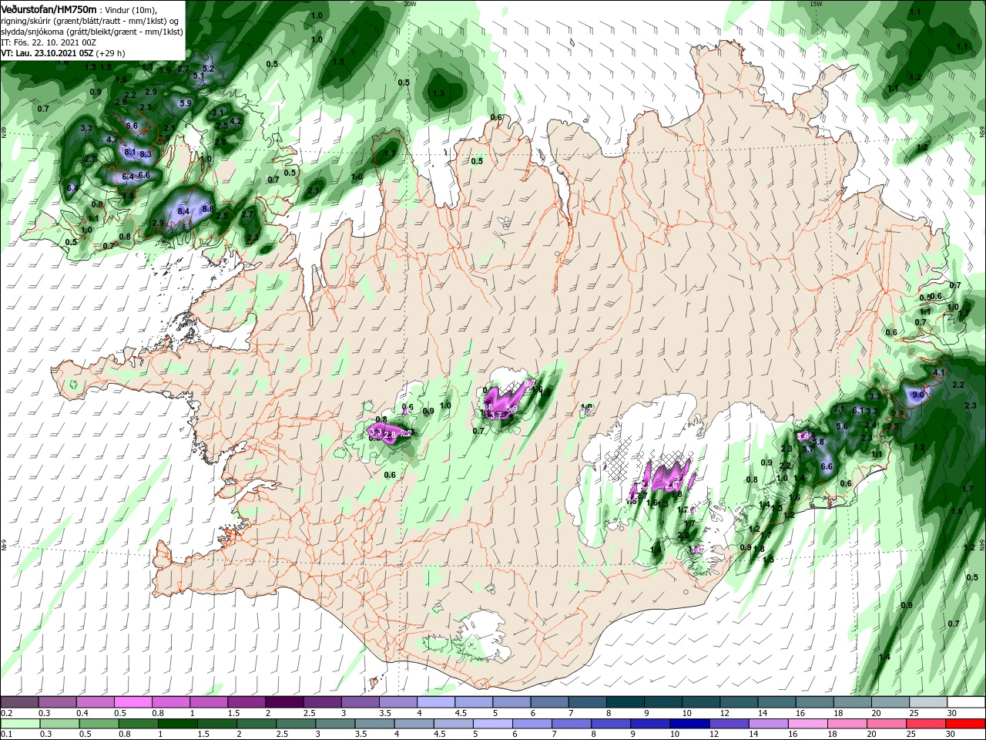Select the darkest purple 2–2.5 swatch in top legend row
The image size is (986, 740).
click(x=283, y=702)
